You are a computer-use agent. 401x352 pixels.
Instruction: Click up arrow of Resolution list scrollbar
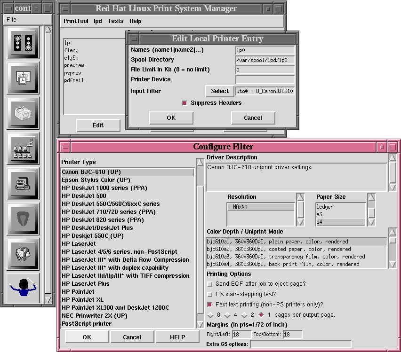(300, 197)
